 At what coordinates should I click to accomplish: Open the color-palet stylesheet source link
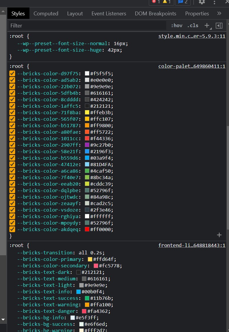point(192,66)
